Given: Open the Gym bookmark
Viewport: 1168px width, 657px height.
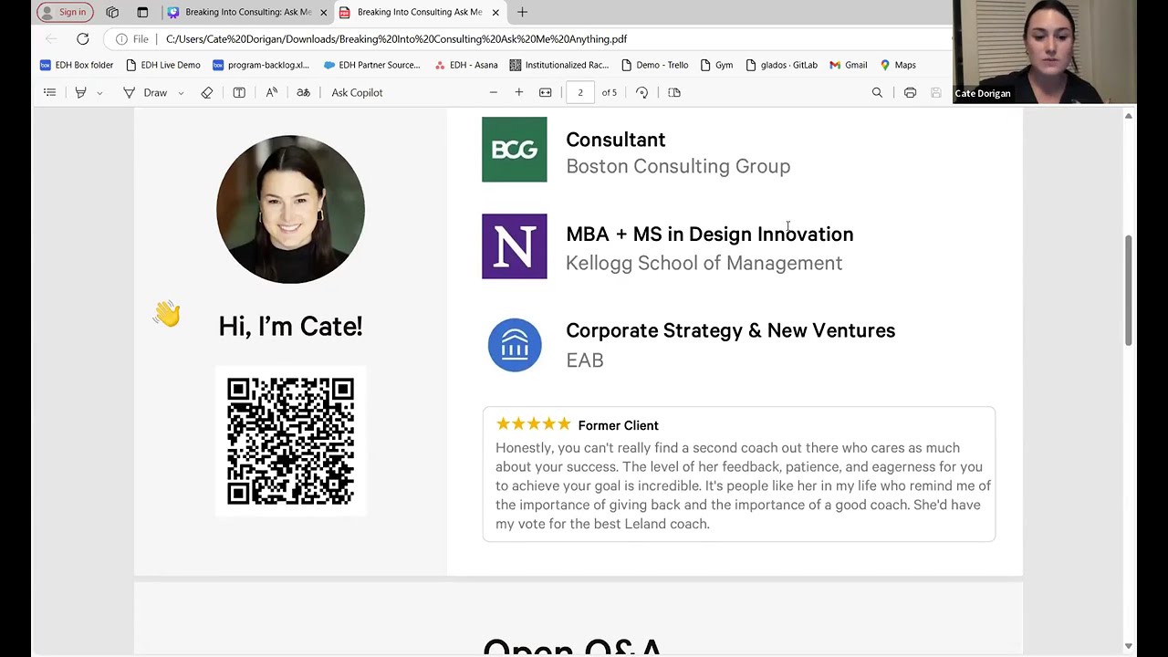Looking at the screenshot, I should click(x=716, y=65).
